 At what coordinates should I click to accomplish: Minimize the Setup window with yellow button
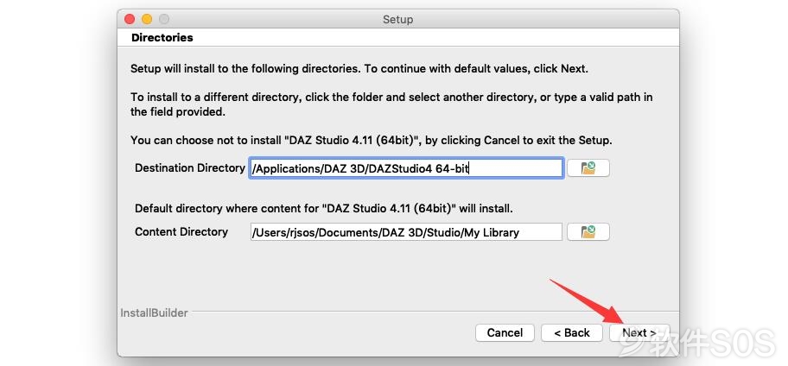click(x=147, y=19)
